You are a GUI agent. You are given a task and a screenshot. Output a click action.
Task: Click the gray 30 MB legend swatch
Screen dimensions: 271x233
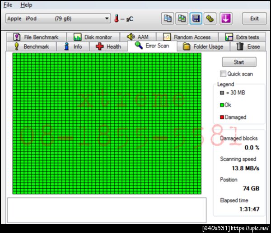tap(222, 93)
